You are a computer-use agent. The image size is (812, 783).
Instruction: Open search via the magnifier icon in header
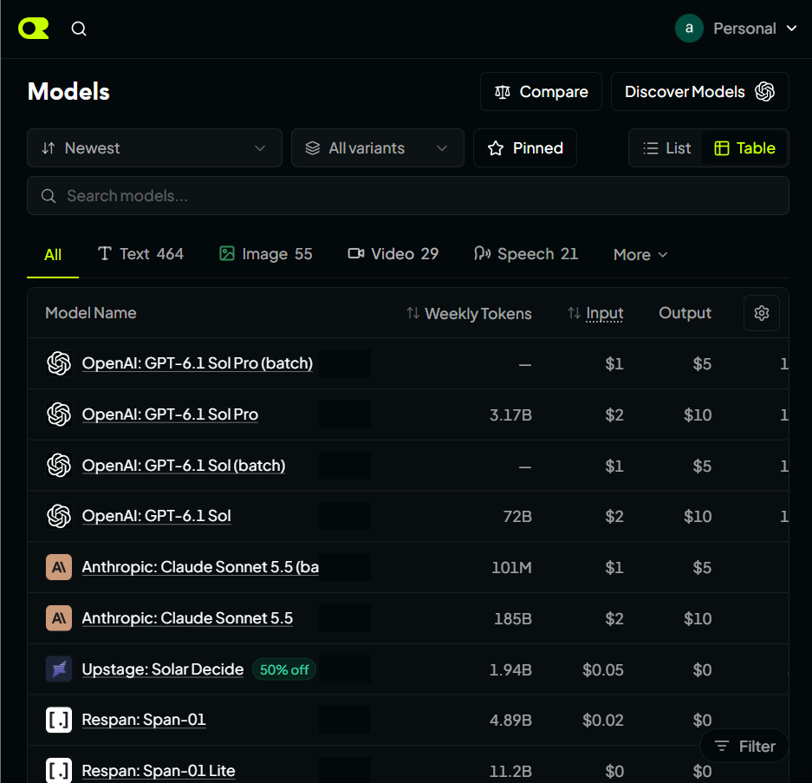79,29
